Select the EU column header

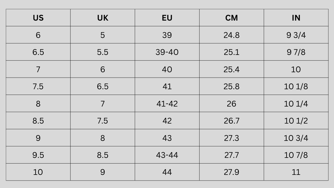pos(167,18)
